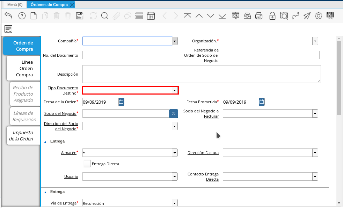Create a new record with the blank page icon
The image size is (343, 208).
(34, 16)
